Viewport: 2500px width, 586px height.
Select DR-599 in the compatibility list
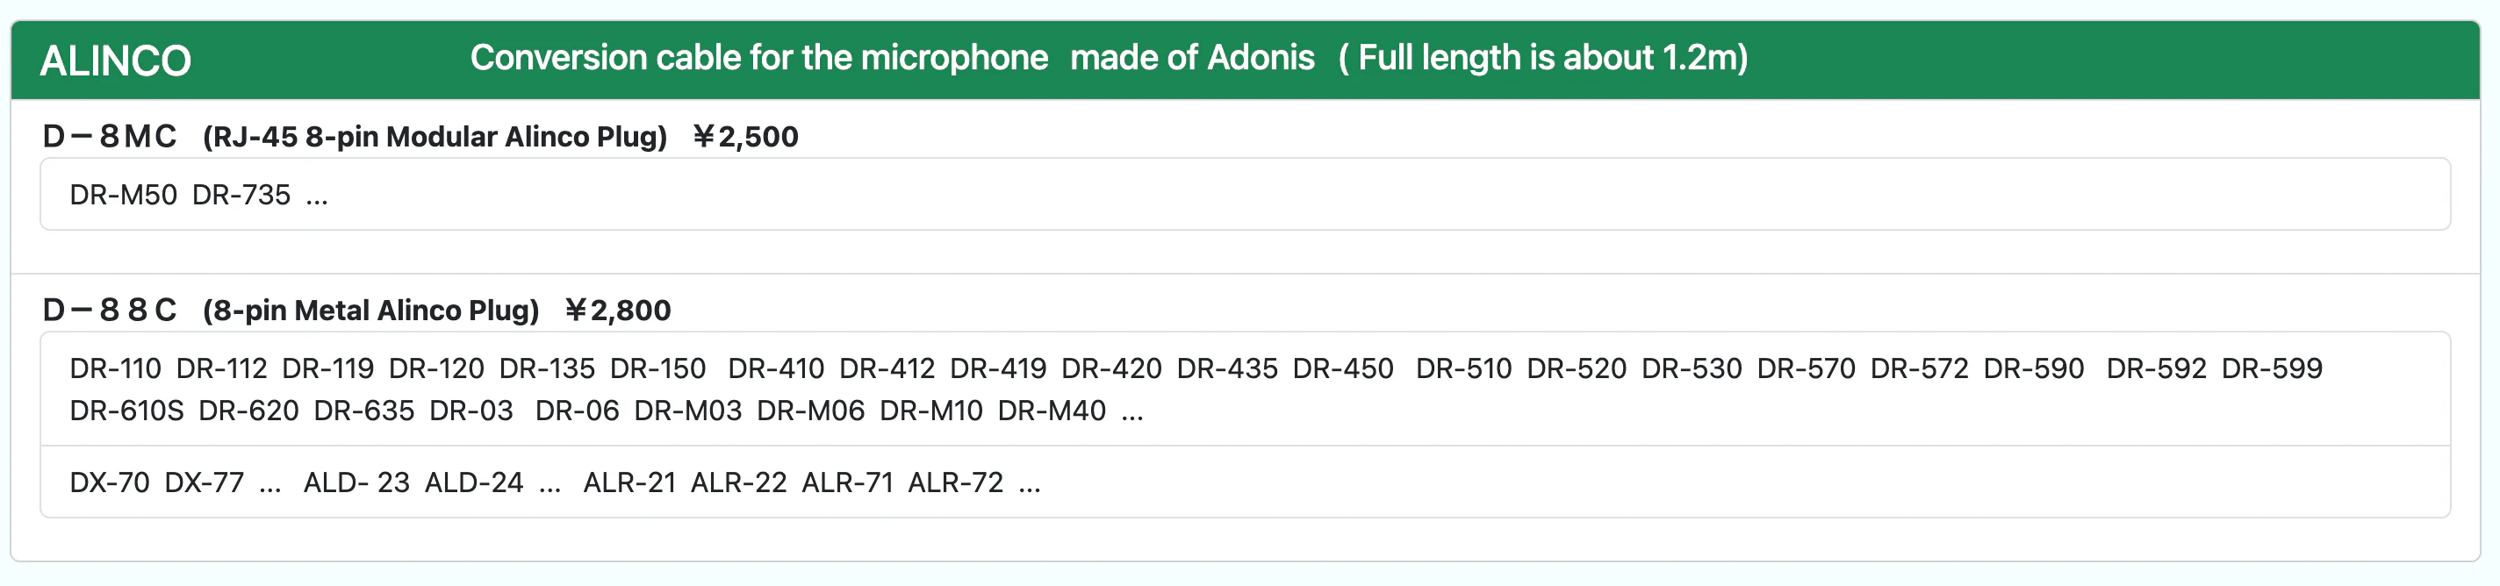click(2272, 368)
